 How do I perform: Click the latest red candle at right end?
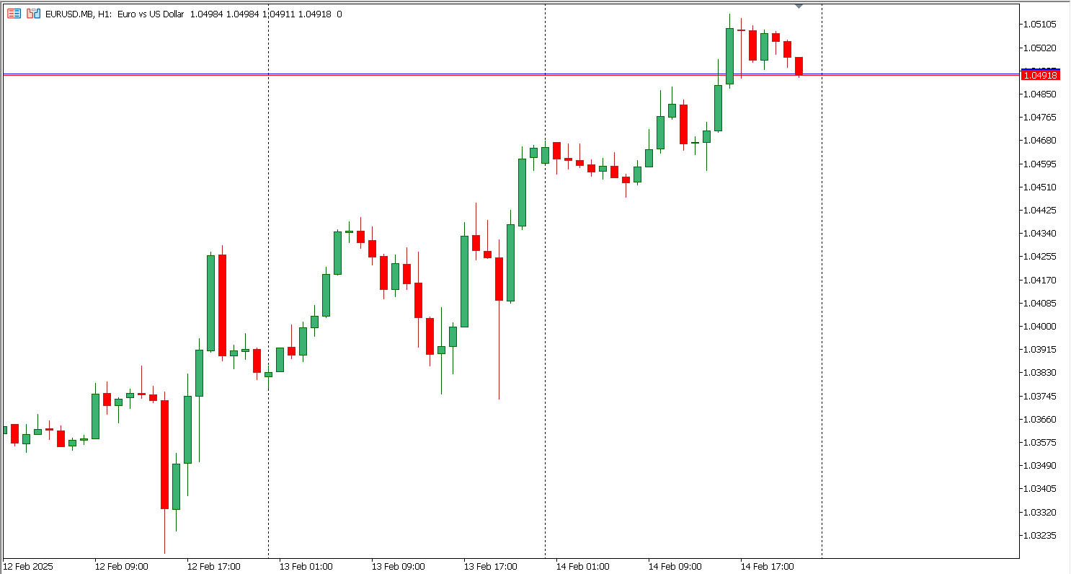pyautogui.click(x=799, y=65)
